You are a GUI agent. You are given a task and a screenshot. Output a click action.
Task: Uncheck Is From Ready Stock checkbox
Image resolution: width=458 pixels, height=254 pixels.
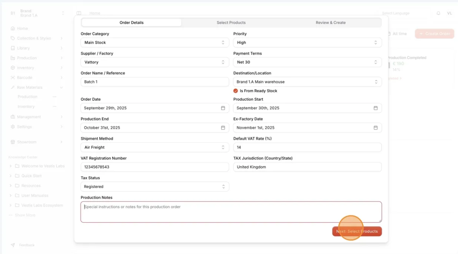(236, 91)
